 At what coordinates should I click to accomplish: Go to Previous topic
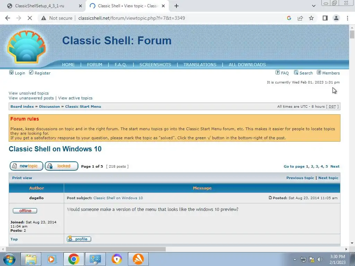300,178
